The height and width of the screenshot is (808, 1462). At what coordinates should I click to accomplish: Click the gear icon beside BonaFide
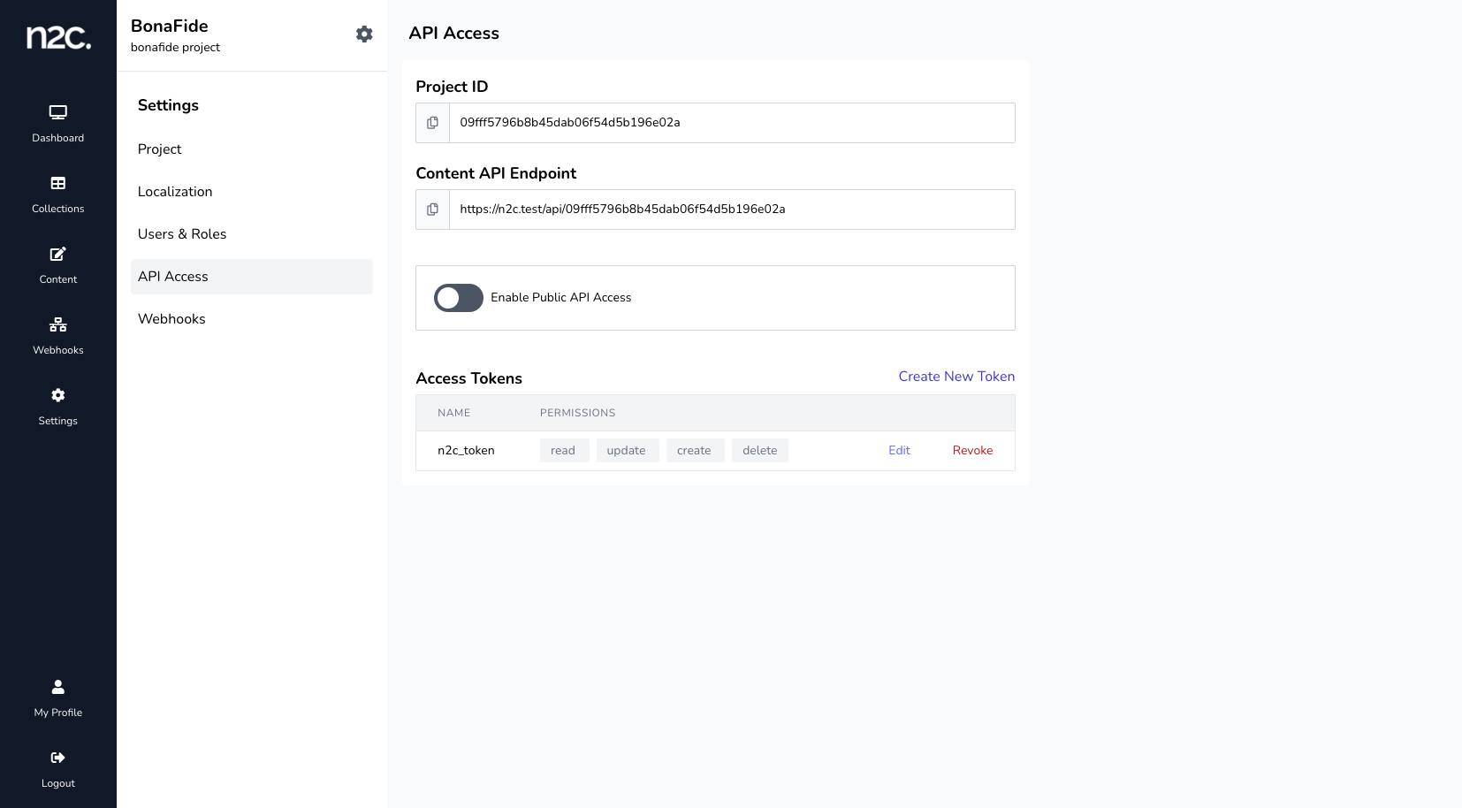coord(364,34)
